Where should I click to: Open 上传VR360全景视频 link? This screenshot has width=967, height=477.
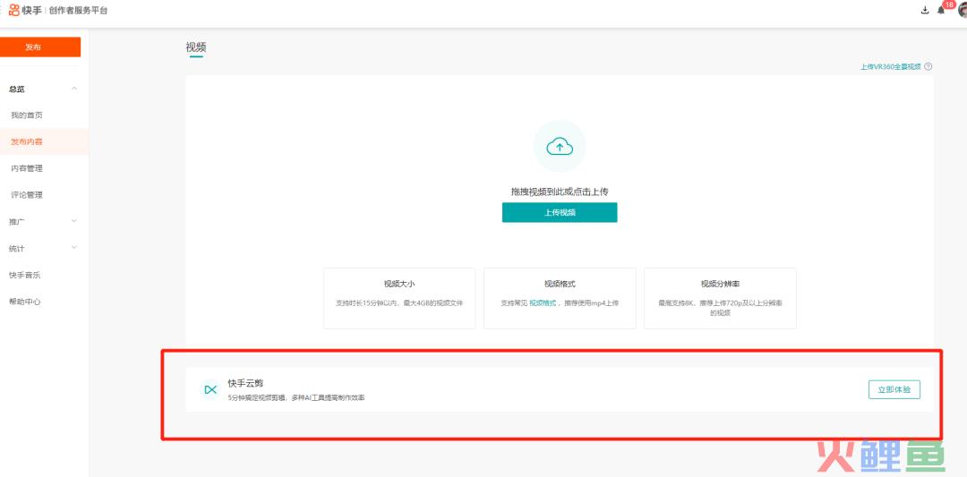pos(891,66)
